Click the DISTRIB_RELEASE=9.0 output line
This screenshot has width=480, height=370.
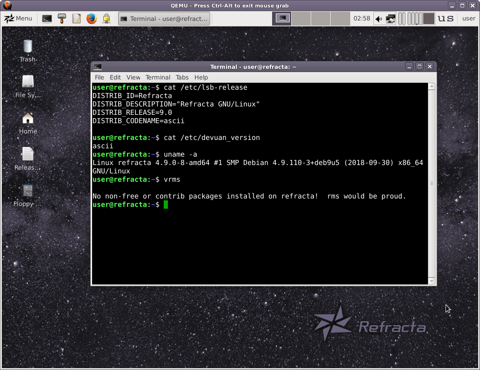132,112
